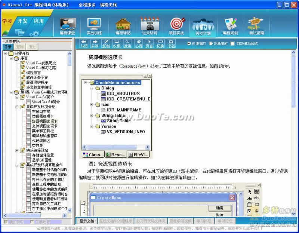The width and height of the screenshot is (299, 233).
Task: Collapse the 从零开始 root tree node
Action: pyautogui.click(x=6, y=53)
